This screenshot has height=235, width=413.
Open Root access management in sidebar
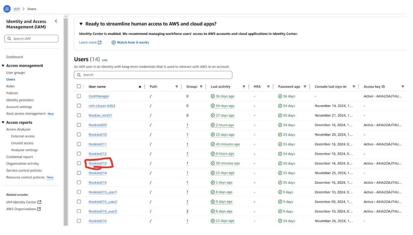[26, 114]
